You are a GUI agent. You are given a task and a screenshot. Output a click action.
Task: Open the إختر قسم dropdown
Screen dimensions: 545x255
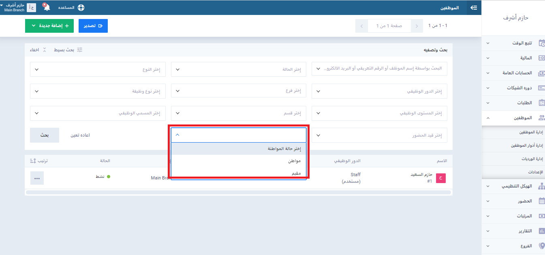pos(239,114)
